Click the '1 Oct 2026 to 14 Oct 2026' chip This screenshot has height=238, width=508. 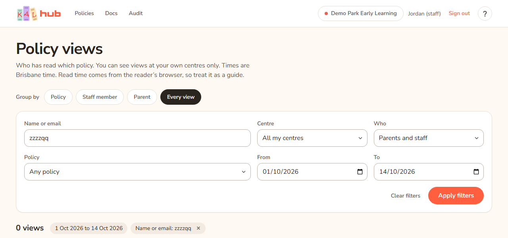89,228
